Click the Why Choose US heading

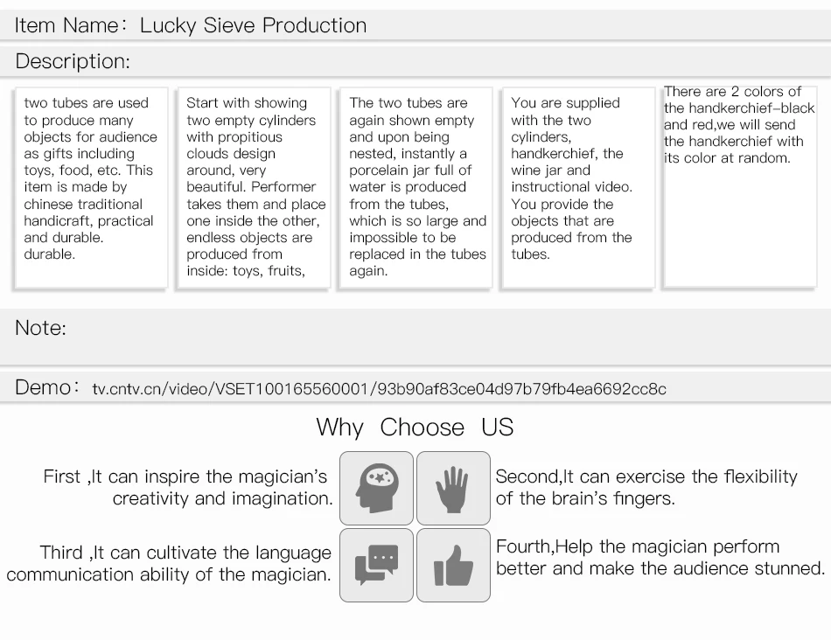[x=415, y=427]
